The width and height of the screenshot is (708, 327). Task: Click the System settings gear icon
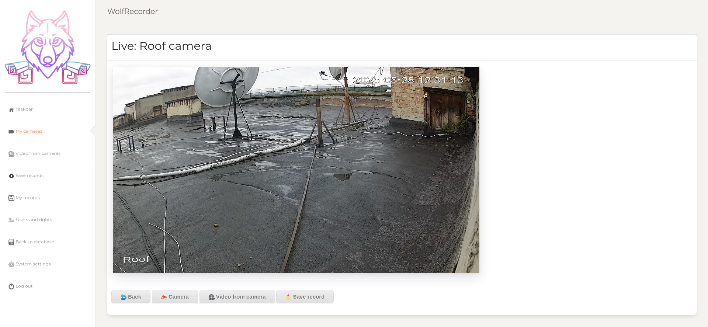11,264
